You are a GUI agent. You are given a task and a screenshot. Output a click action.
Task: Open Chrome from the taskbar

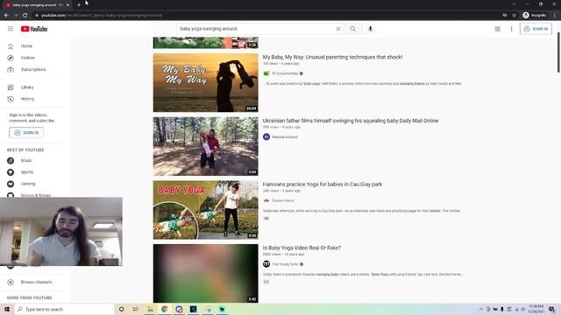click(165, 309)
